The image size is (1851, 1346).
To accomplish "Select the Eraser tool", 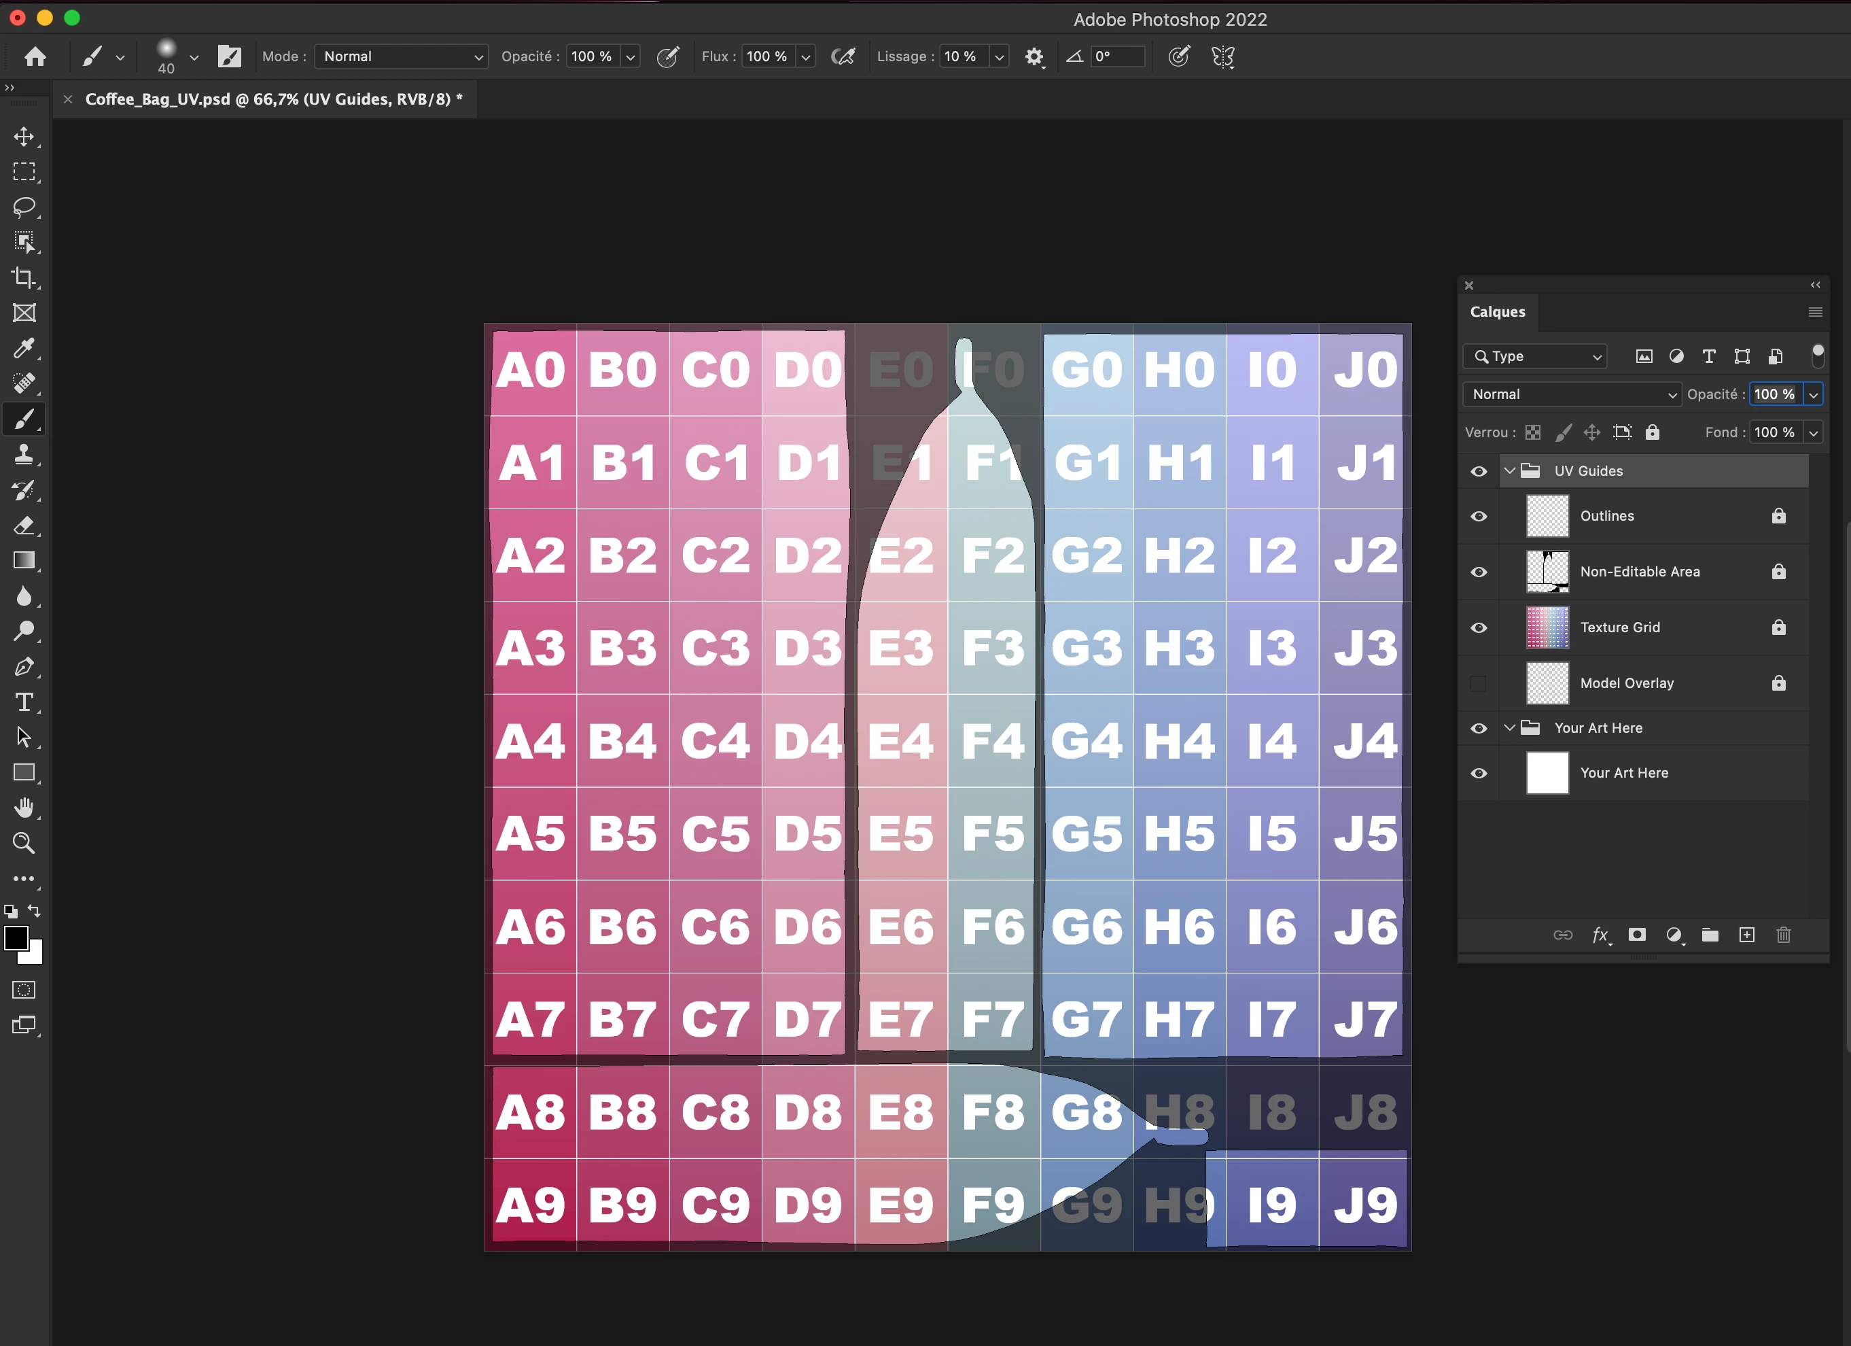I will [24, 525].
